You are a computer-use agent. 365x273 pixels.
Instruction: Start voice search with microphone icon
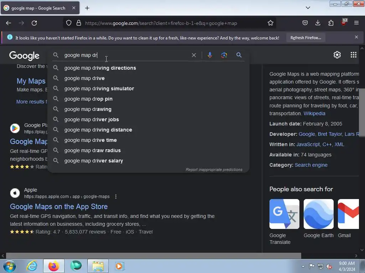[210, 55]
